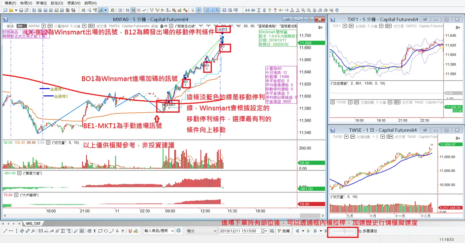Screen dimensions: 465x243
Task: Toggle the magnet snap tool
Action: [x=130, y=231]
